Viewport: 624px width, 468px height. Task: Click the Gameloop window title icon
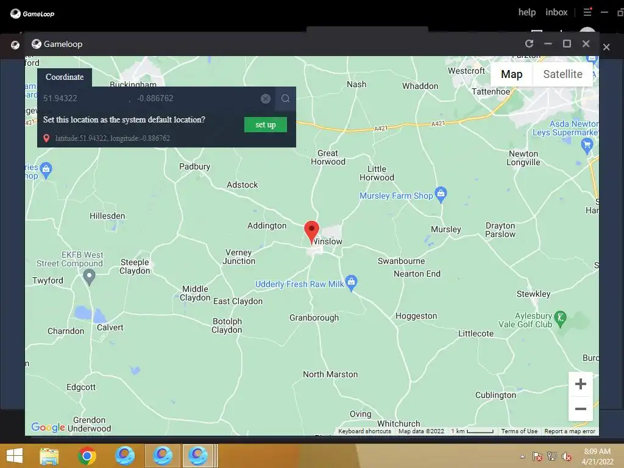37,44
